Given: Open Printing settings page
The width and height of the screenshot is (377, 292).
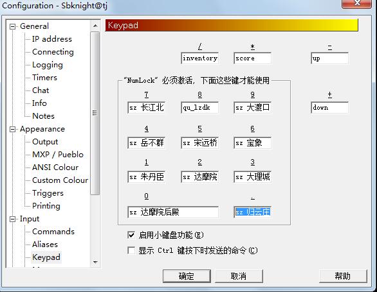Looking at the screenshot, I should click(46, 206).
